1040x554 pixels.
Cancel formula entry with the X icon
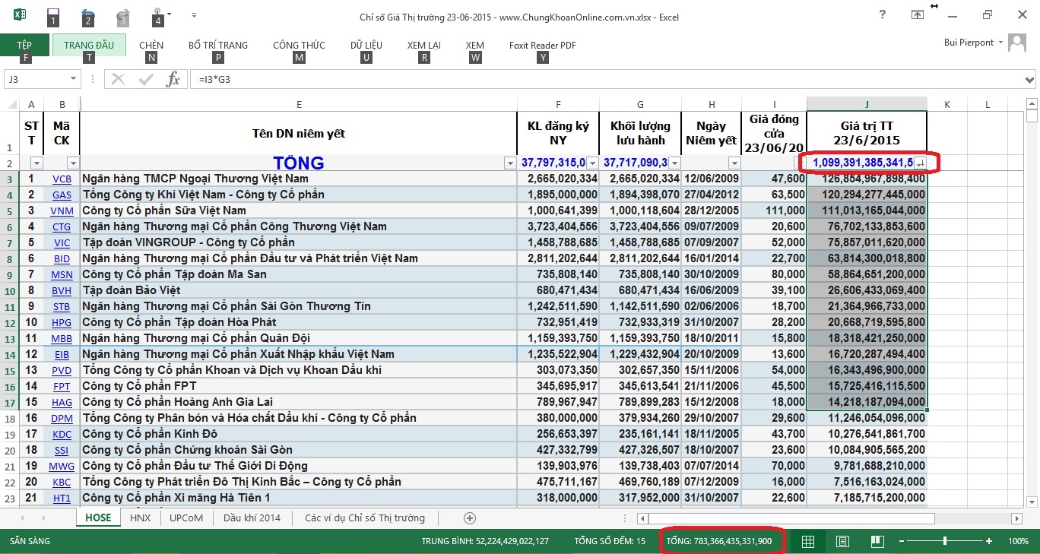point(119,79)
